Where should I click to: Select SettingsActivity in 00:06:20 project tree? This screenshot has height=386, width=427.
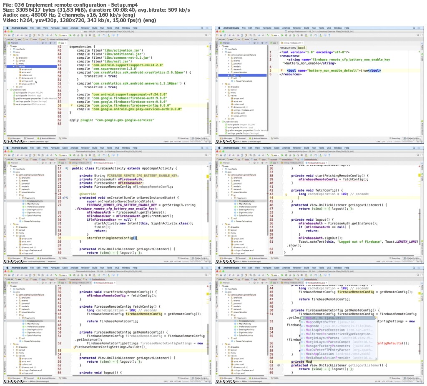(33, 329)
